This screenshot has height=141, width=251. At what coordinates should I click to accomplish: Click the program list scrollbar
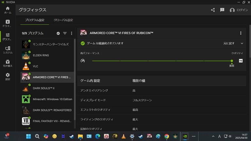point(75,80)
